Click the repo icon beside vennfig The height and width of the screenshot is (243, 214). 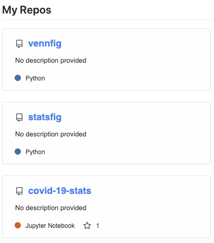[x=19, y=44]
